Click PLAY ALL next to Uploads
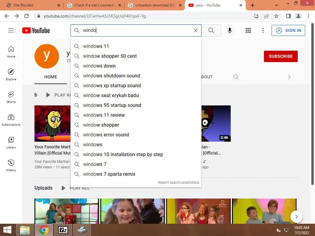 [x=76, y=188]
